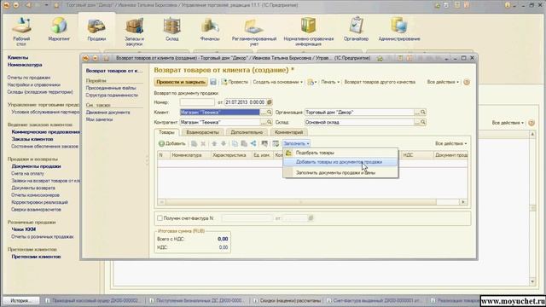Switch to the Комментарий tab
This screenshot has height=307, width=546.
point(288,132)
